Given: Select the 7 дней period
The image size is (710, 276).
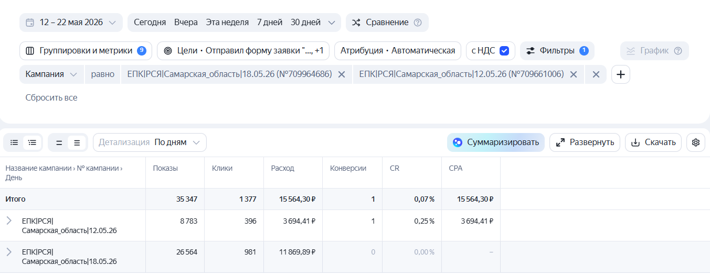Looking at the screenshot, I should pyautogui.click(x=270, y=23).
